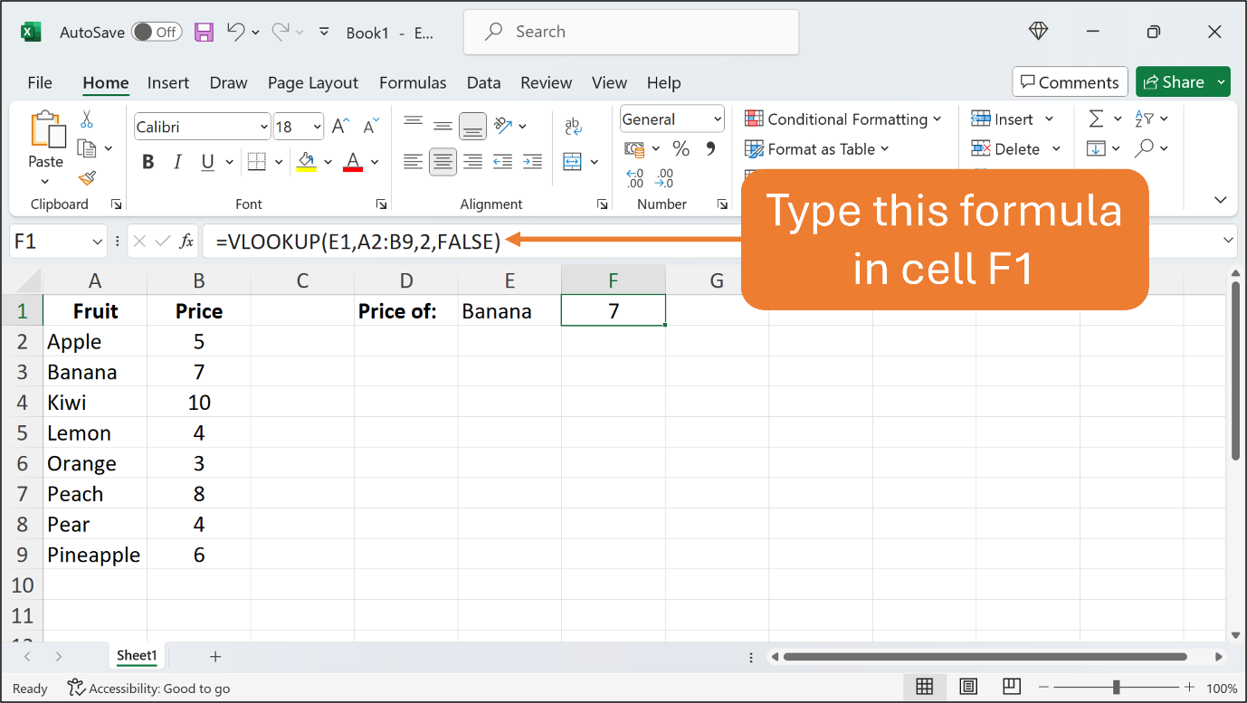Open the File menu
Image resolution: width=1247 pixels, height=703 pixels.
point(40,82)
